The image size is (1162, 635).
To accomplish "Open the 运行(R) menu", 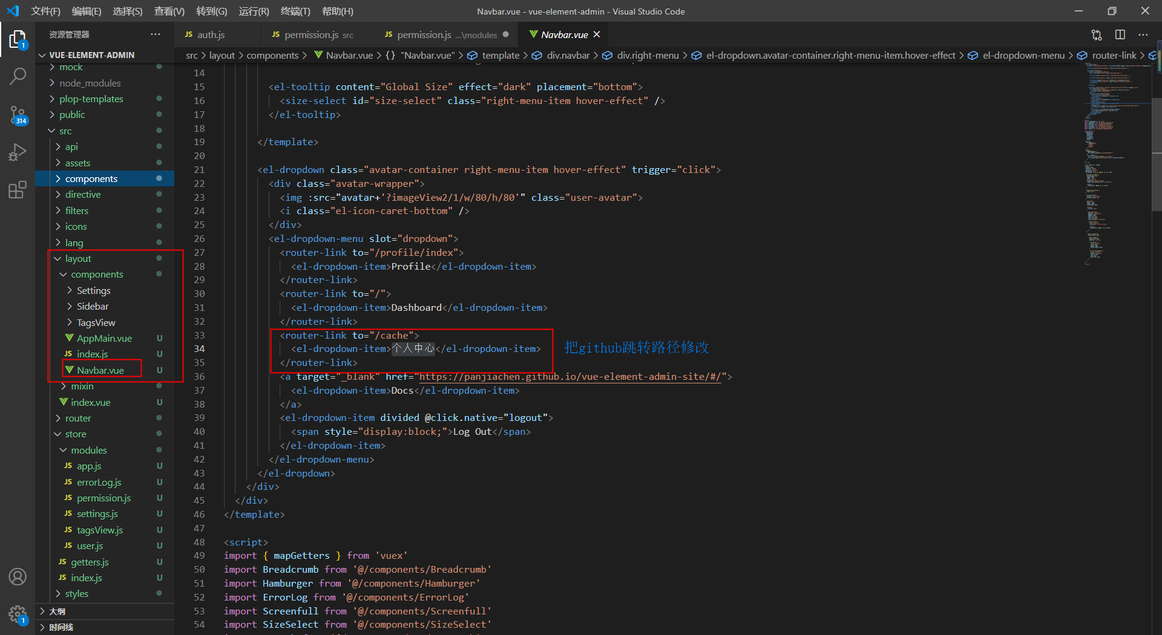I will [254, 11].
